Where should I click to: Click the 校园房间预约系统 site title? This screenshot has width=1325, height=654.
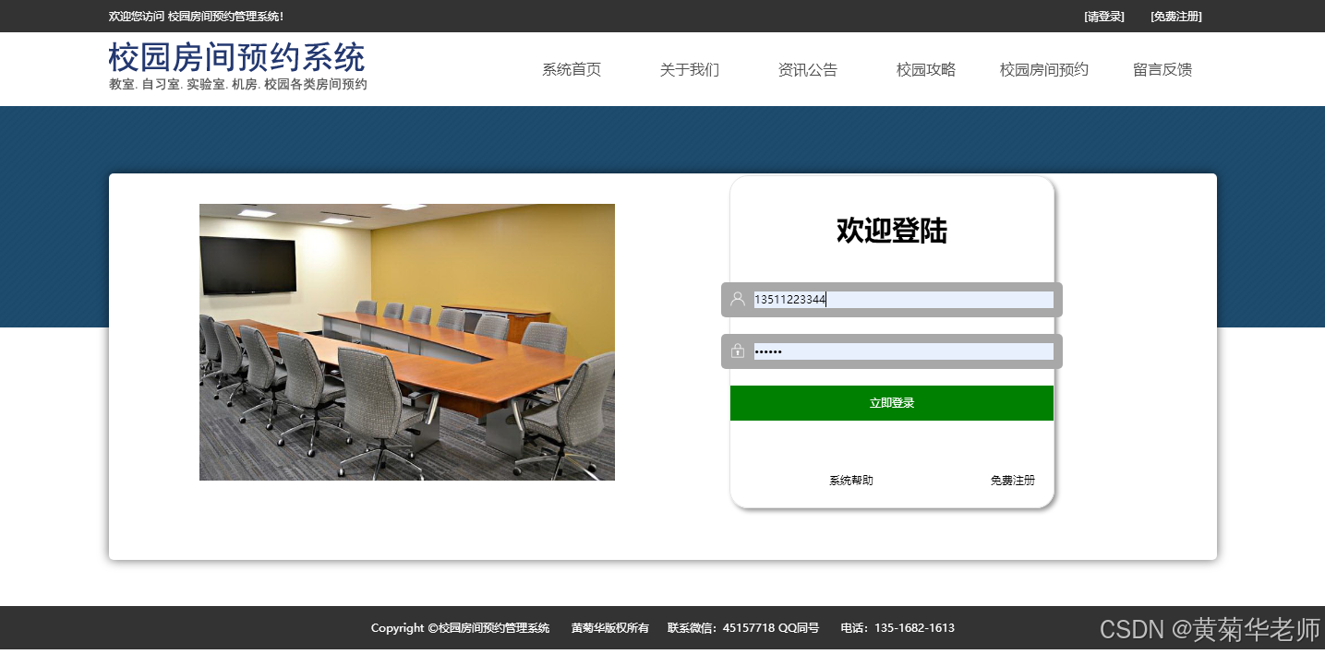237,57
